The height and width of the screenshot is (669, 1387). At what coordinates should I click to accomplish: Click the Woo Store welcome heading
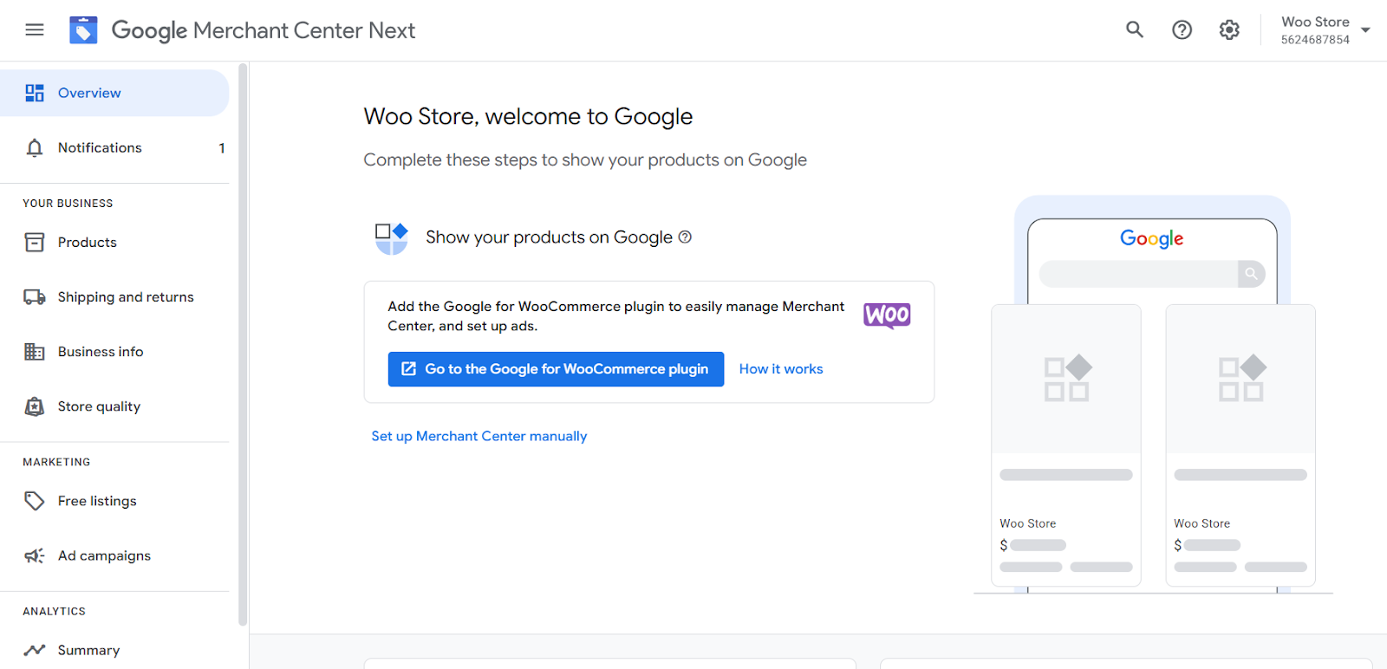tap(528, 116)
